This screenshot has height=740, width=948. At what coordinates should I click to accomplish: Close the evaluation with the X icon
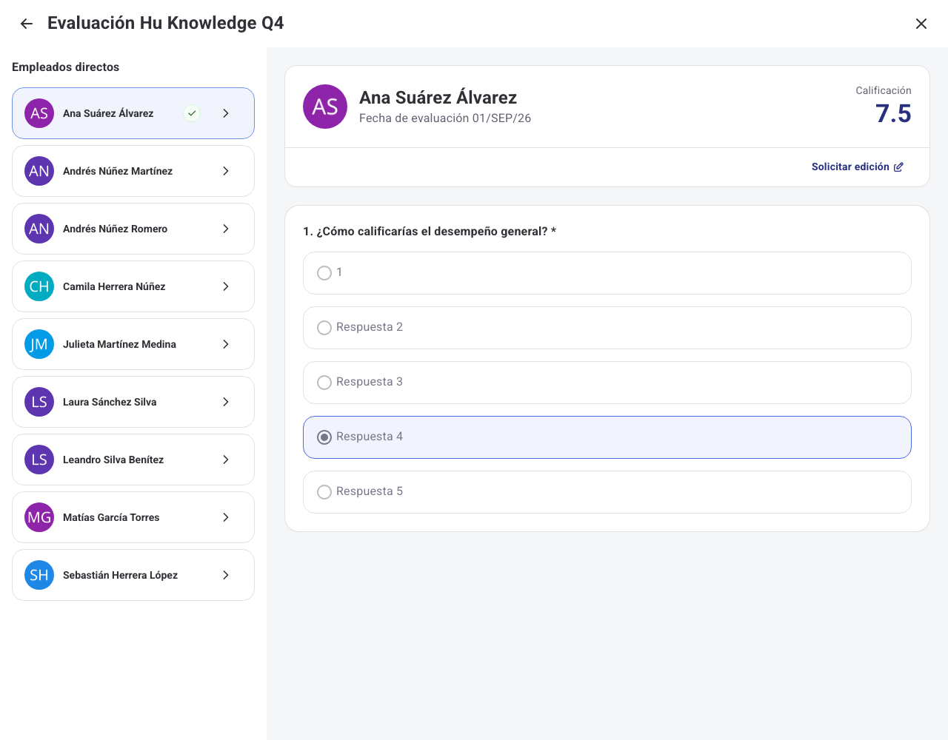click(x=921, y=24)
